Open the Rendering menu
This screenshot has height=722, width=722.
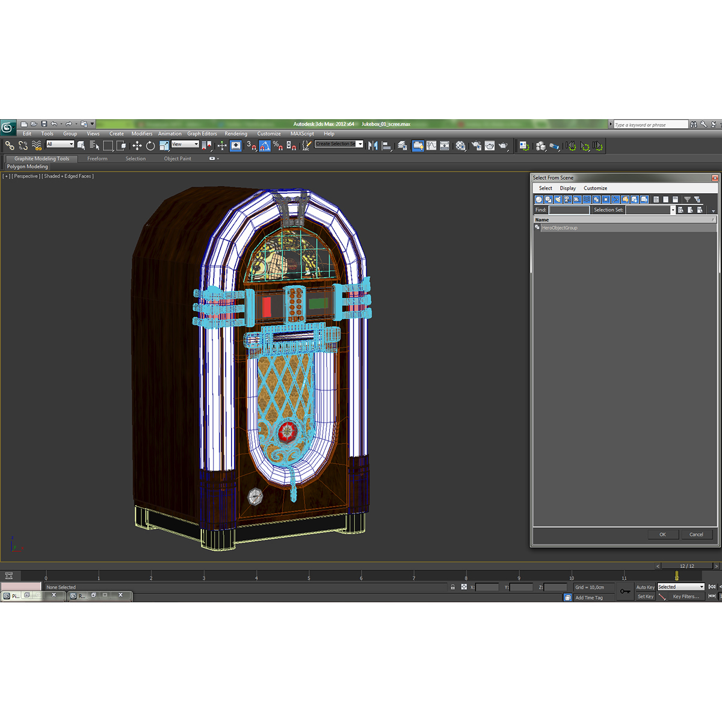(x=236, y=134)
